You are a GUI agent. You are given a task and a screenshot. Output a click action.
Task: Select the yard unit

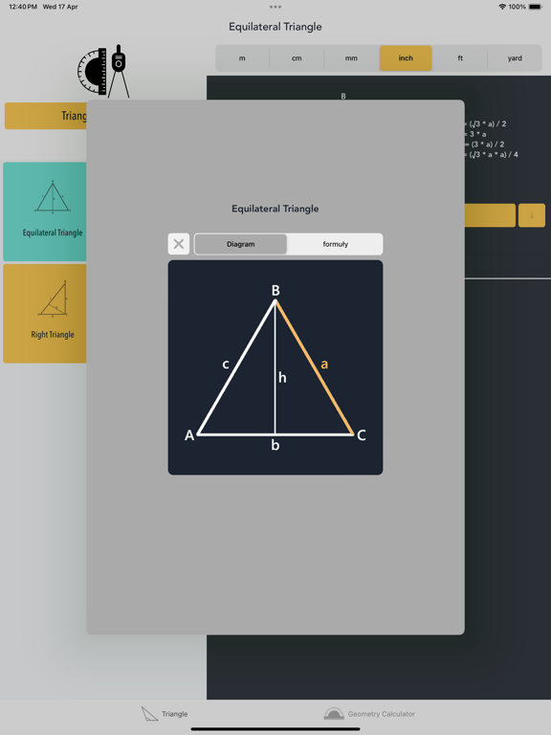pyautogui.click(x=515, y=58)
